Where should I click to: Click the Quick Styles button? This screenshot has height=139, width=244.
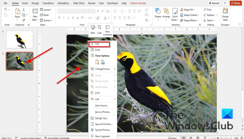point(175,14)
